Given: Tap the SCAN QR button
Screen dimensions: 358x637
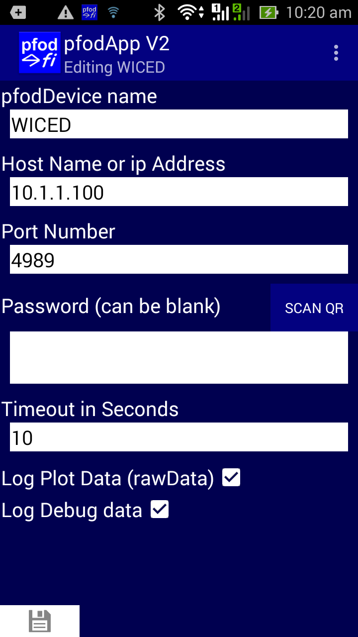Looking at the screenshot, I should [x=314, y=308].
